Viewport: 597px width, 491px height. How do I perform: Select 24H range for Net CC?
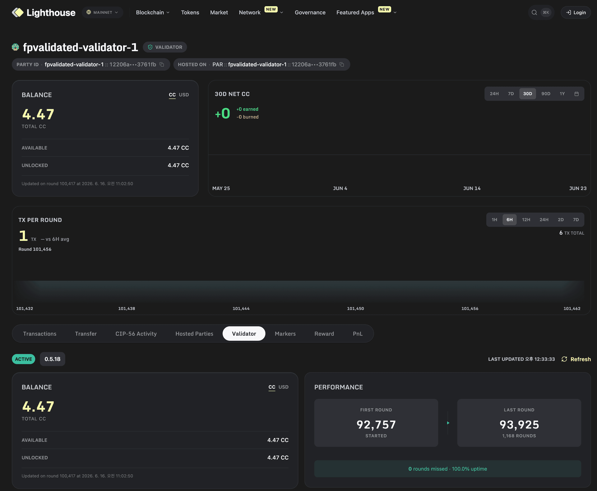(x=494, y=94)
